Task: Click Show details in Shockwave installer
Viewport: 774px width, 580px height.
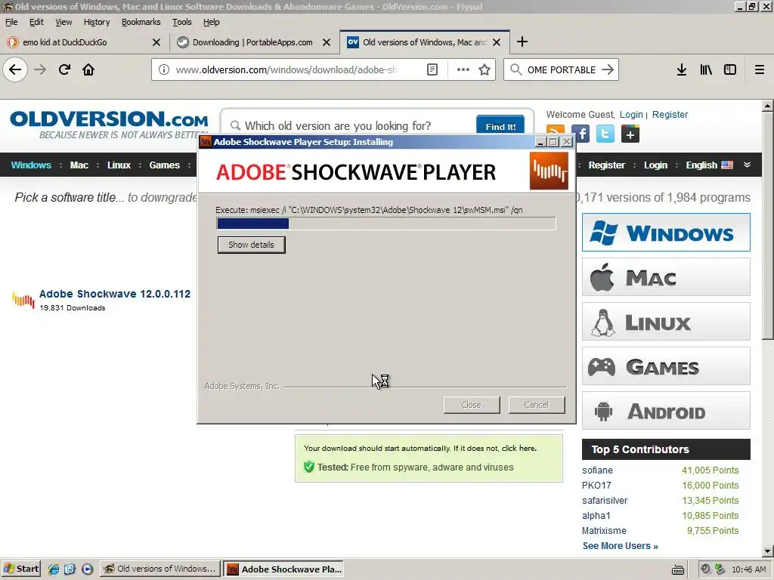Action: tap(251, 245)
